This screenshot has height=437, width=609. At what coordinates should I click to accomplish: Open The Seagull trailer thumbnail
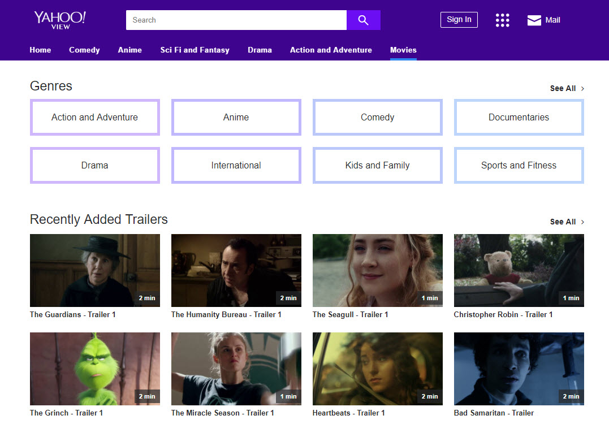click(x=378, y=270)
